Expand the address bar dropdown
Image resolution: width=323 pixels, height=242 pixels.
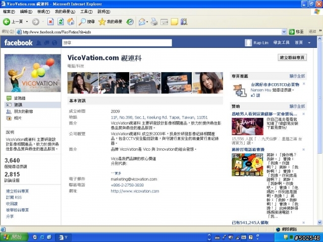click(284, 32)
